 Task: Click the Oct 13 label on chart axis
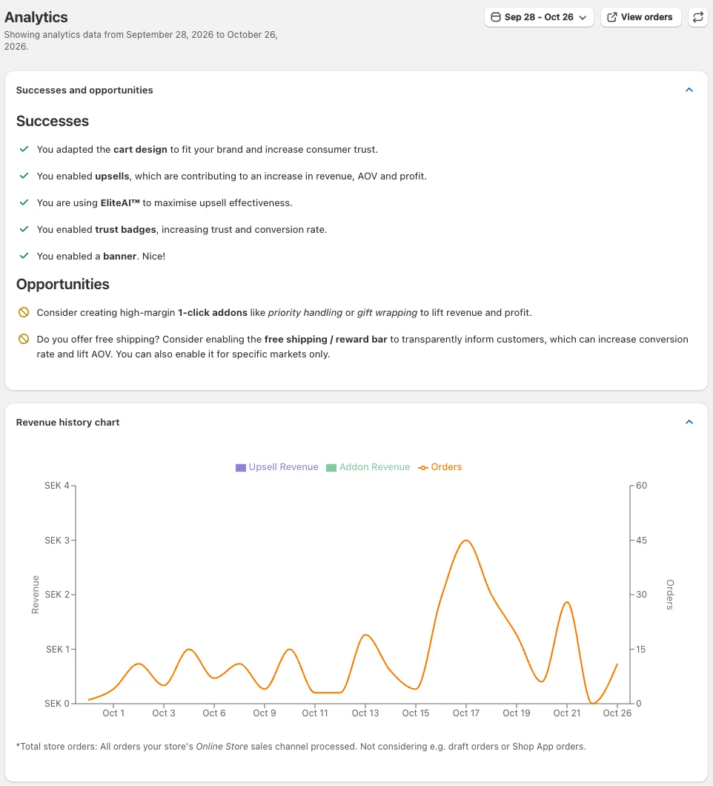click(365, 713)
